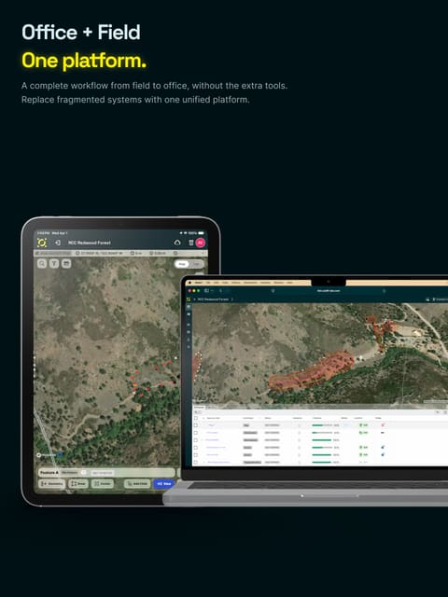Tap the filter button on the tablet map
Viewport: 448px width, 597px height.
[54, 263]
